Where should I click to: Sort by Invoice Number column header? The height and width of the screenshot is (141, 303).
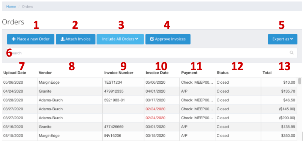(x=118, y=73)
